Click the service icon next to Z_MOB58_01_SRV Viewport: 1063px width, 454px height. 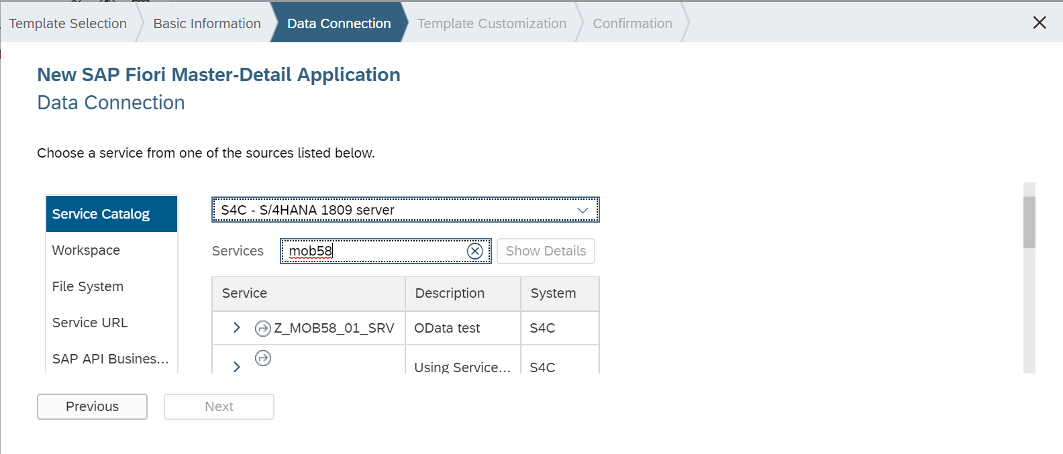[x=263, y=328]
